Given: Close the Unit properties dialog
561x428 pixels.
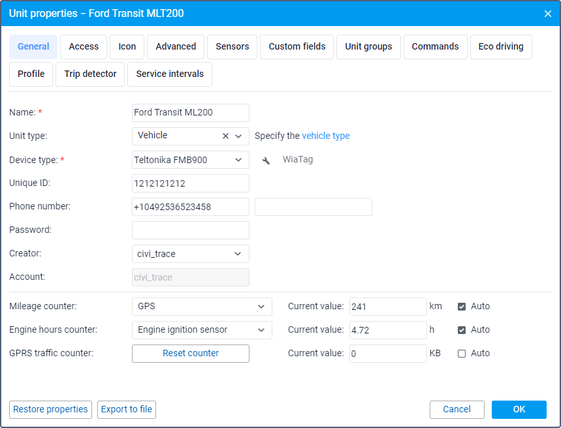Looking at the screenshot, I should [548, 13].
